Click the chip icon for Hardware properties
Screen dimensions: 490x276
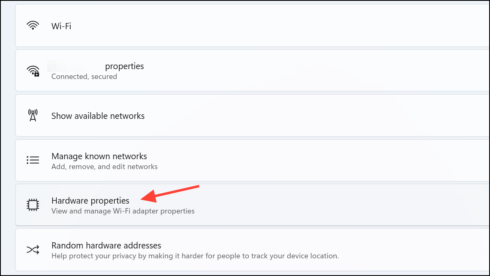[x=33, y=205]
